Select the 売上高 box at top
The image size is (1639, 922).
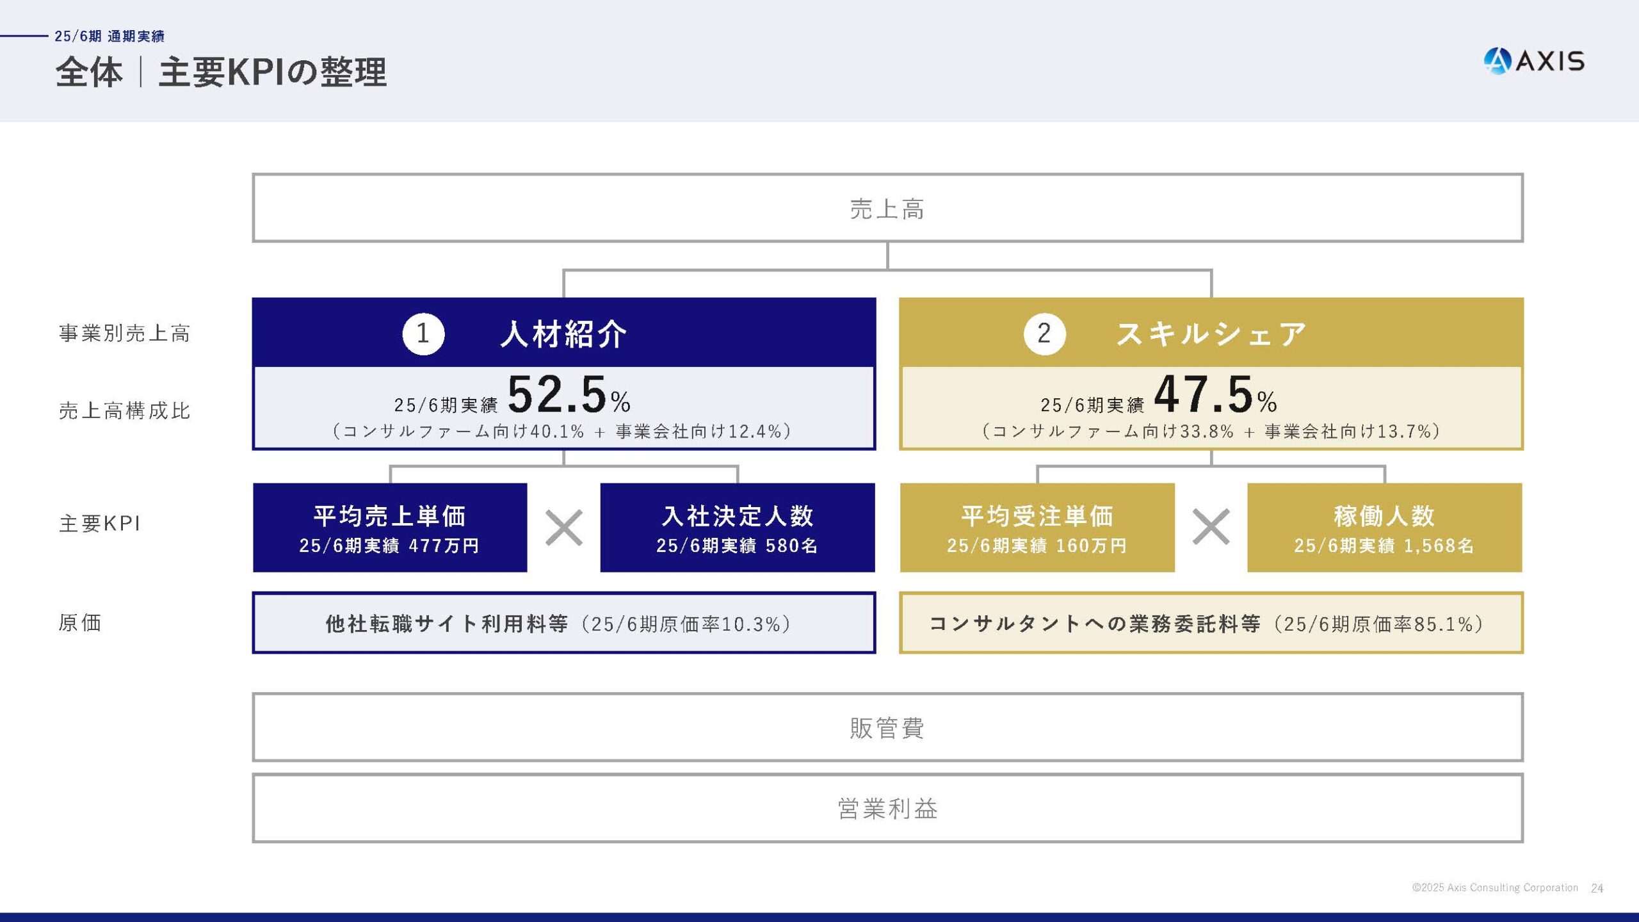pos(887,208)
